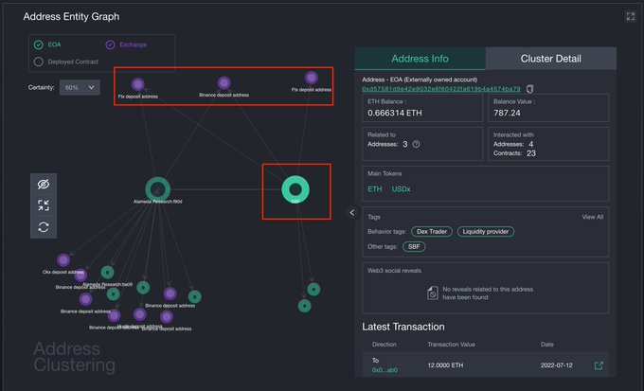
Task: Switch to the Cluster Detail tab
Action: pos(551,59)
